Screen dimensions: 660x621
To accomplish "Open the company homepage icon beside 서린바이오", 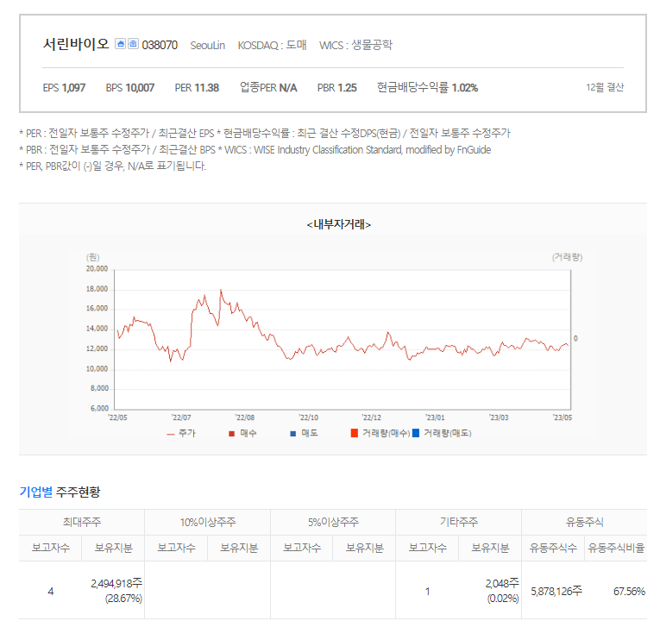I will click(x=121, y=44).
